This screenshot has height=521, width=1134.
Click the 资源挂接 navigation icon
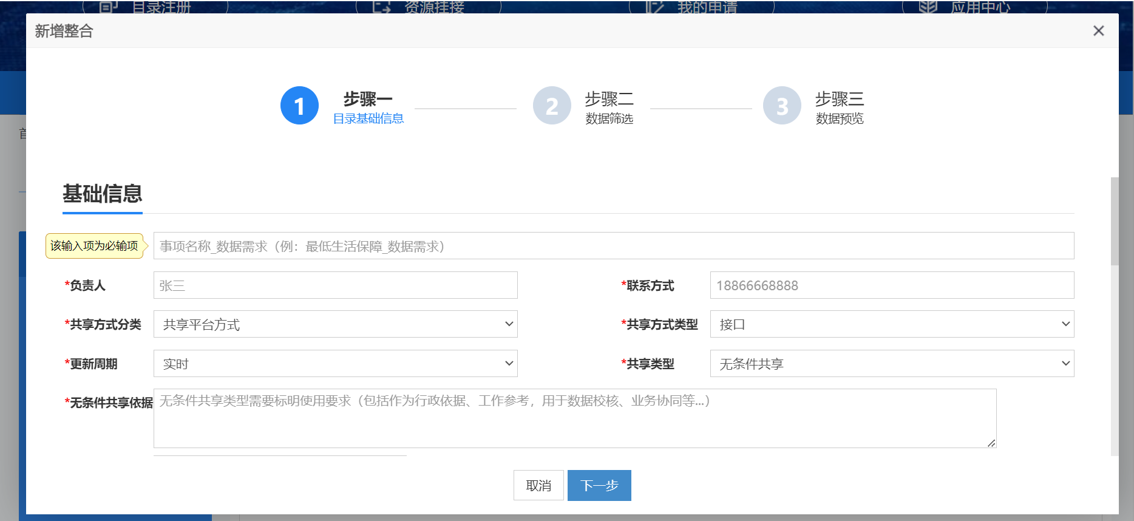click(x=382, y=7)
